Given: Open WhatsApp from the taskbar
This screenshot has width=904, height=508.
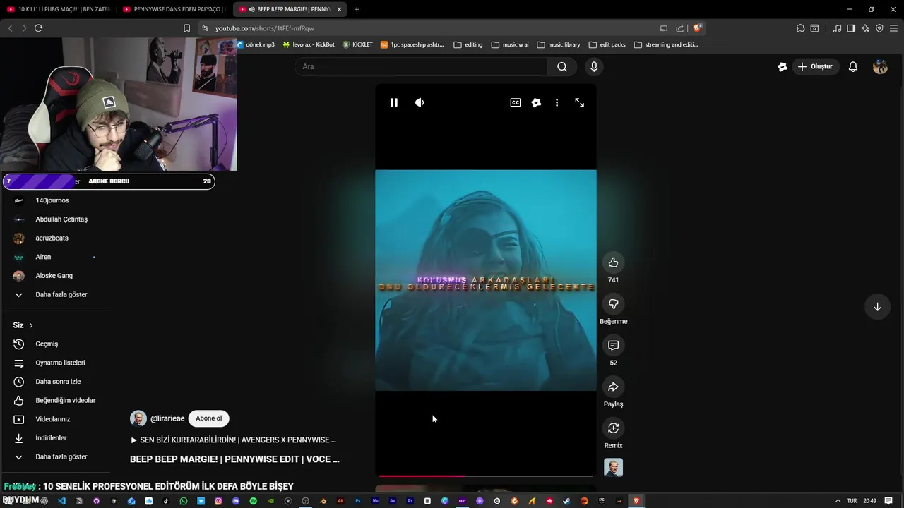Looking at the screenshot, I should pyautogui.click(x=184, y=501).
